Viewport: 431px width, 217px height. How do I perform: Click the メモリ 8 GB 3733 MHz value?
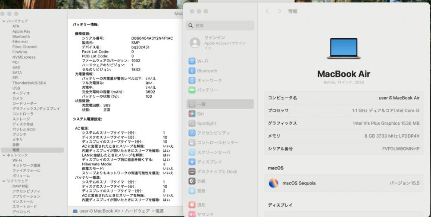click(x=392, y=136)
